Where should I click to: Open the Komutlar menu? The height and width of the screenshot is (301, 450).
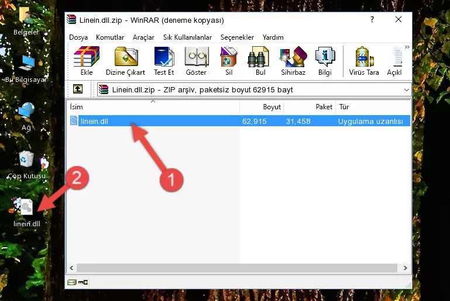coord(110,37)
